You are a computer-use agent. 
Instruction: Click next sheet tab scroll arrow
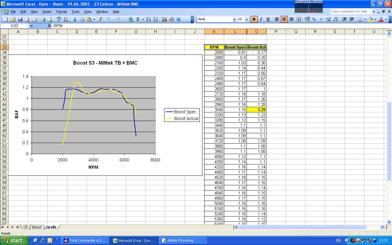13,227
